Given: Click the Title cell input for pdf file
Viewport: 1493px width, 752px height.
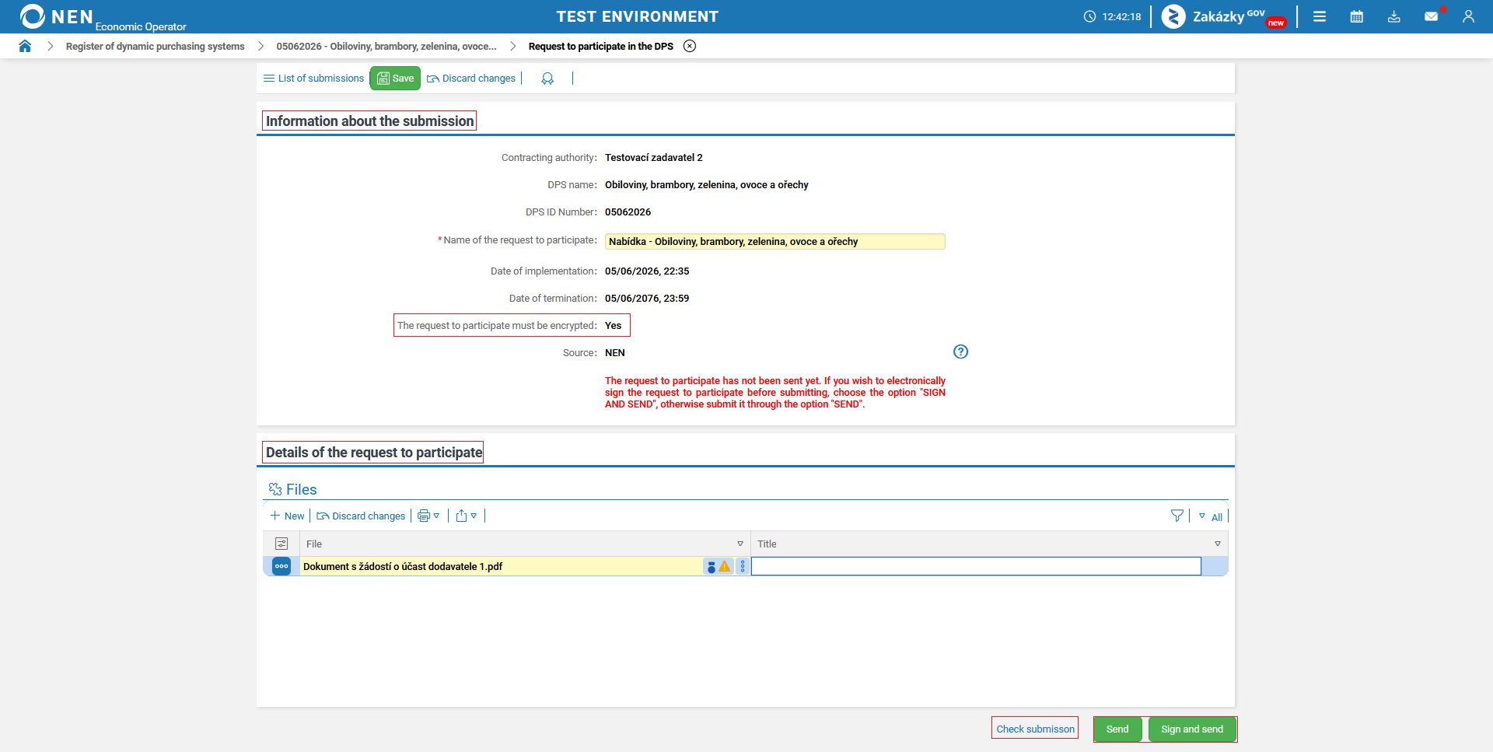Looking at the screenshot, I should coord(976,566).
